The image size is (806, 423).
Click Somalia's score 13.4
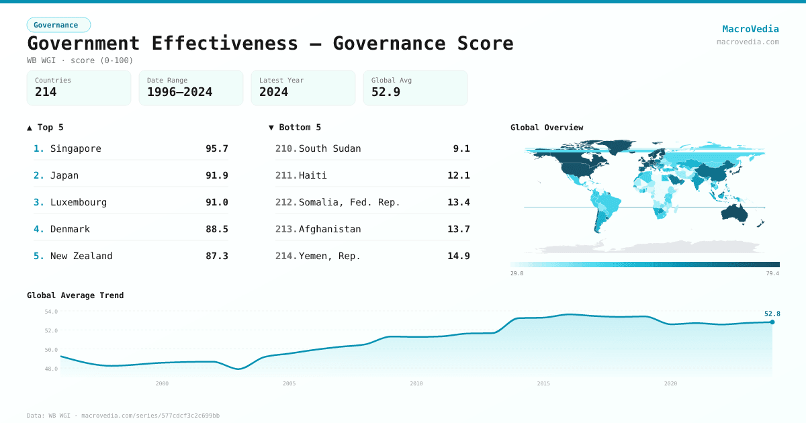[459, 202]
